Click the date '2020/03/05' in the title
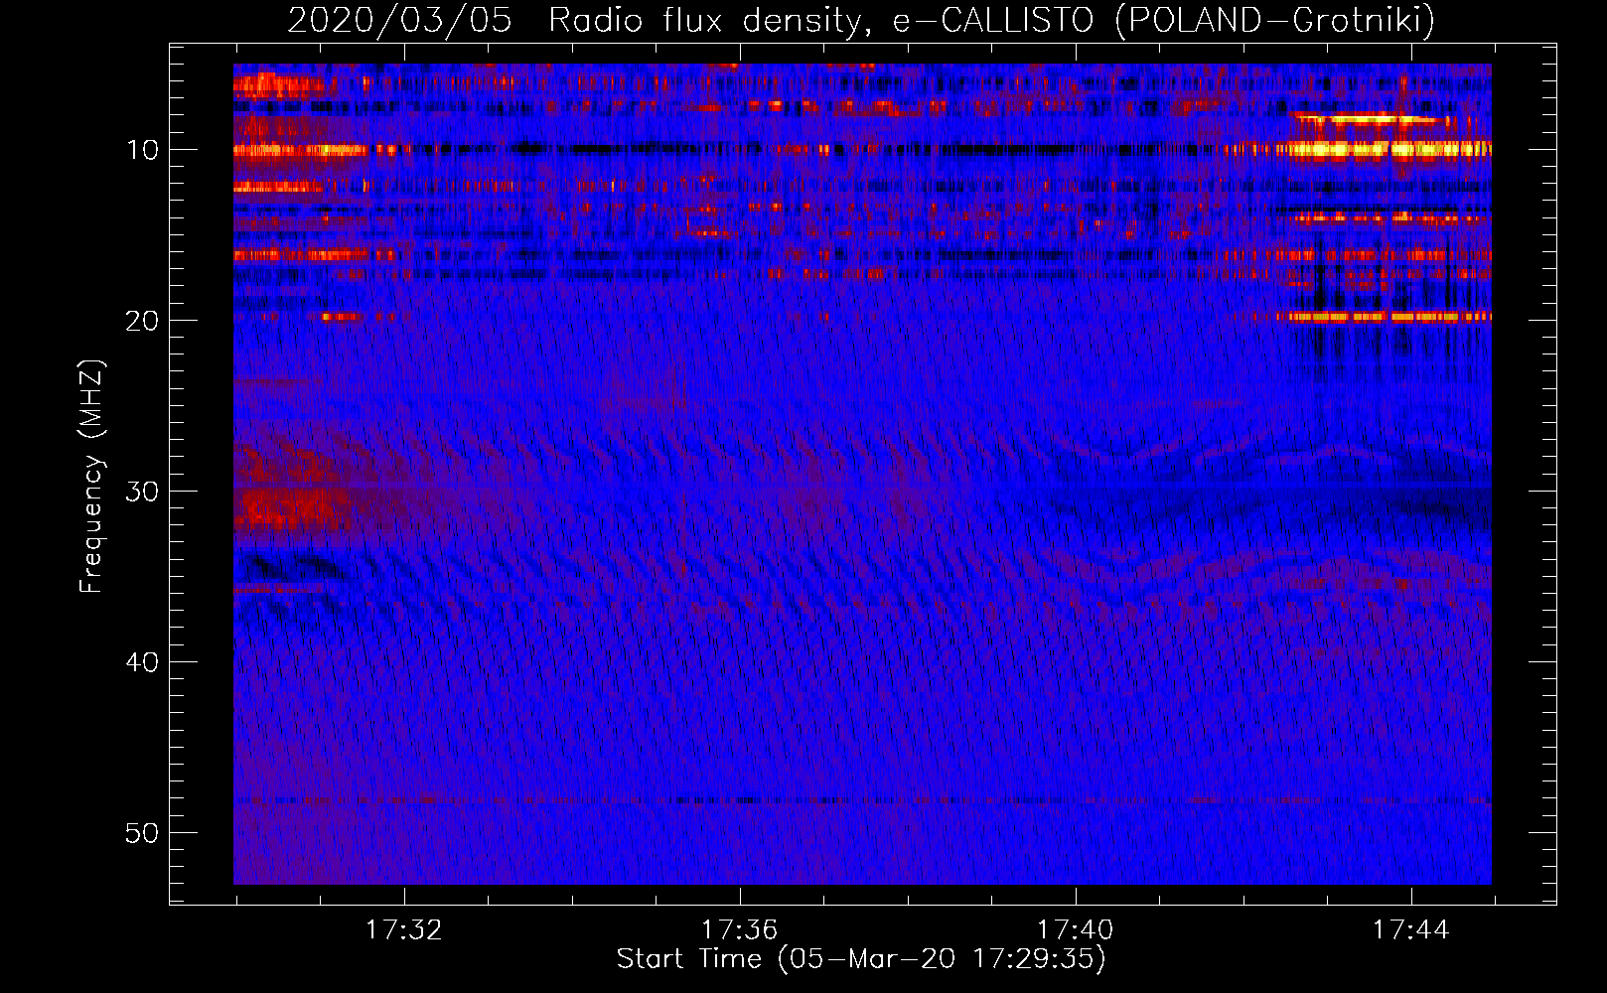Image resolution: width=1607 pixels, height=993 pixels. [399, 20]
